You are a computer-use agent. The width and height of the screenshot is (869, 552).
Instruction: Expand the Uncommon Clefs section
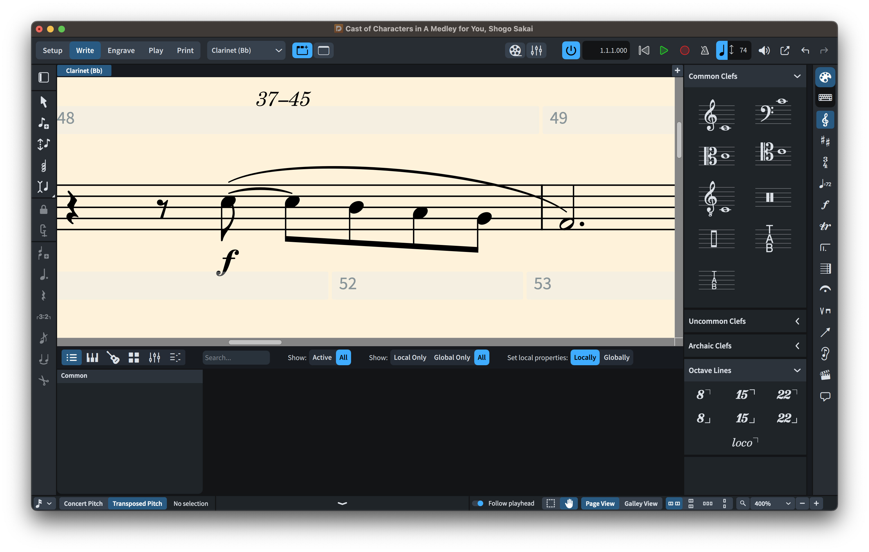797,321
